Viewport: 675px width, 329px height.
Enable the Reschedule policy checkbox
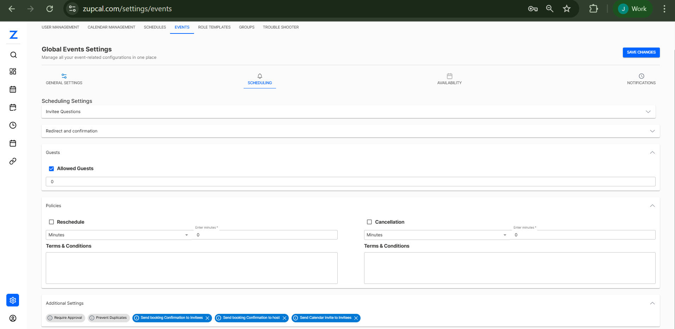[51, 222]
